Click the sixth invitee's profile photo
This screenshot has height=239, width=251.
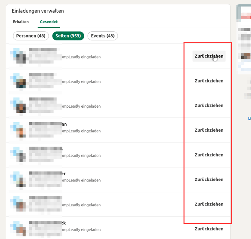point(19,180)
